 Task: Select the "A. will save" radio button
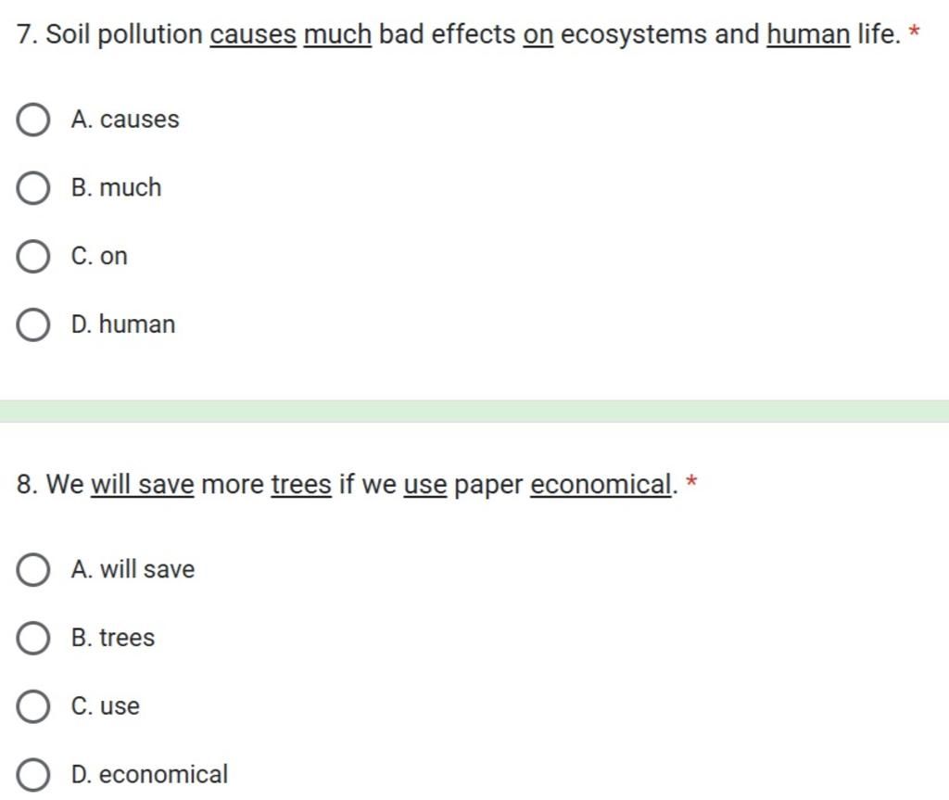click(33, 570)
